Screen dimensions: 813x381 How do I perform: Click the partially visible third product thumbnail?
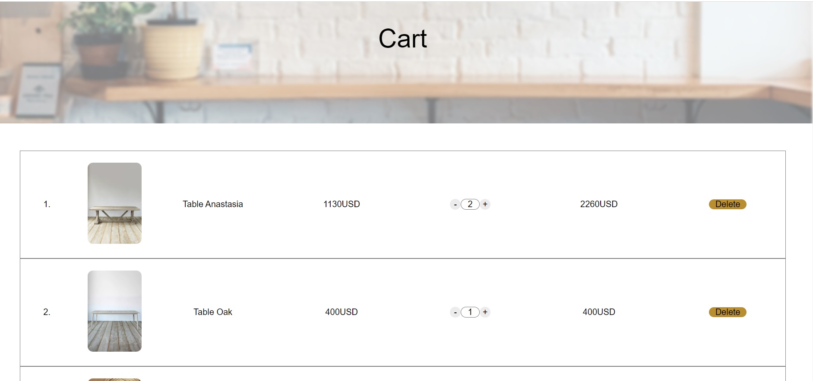[x=114, y=379]
